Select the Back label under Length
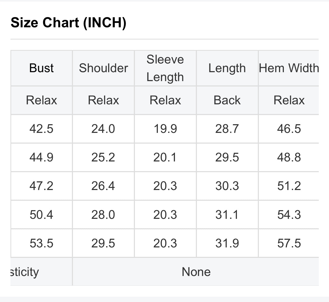Screen dimensions: 329x302 tap(227, 100)
